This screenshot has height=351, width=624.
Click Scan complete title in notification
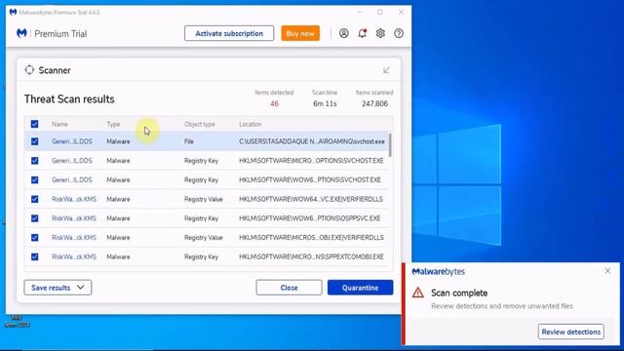459,292
